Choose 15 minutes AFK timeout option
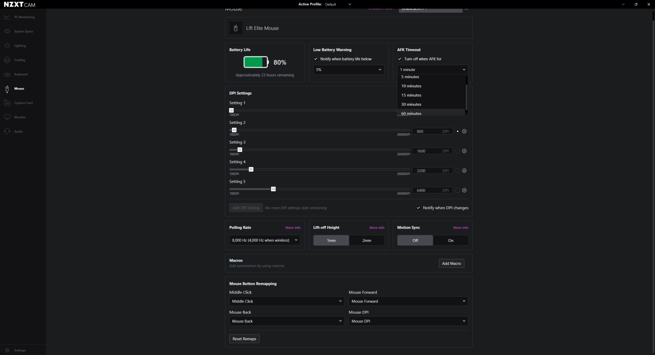 tap(431, 95)
